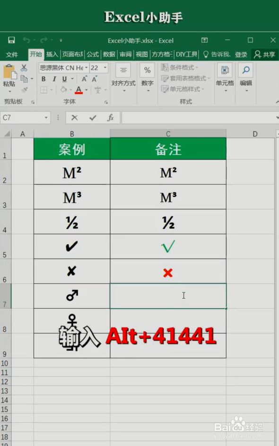Click the Decrease Font Size icon
This screenshot has width=279, height=446.
tap(95, 79)
